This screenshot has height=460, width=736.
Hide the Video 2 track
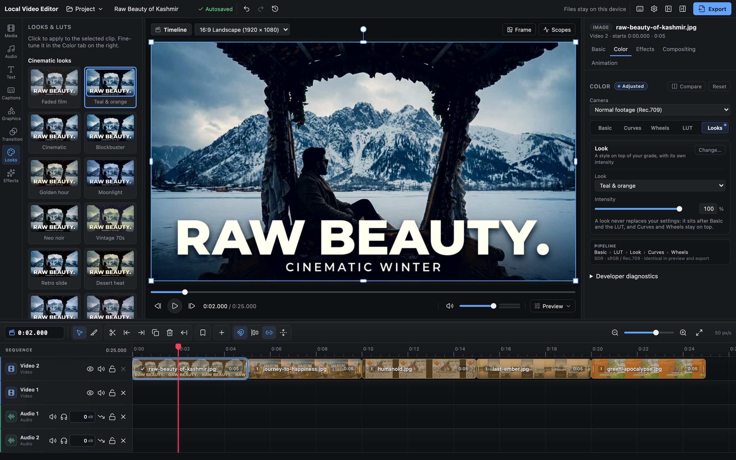(x=90, y=369)
